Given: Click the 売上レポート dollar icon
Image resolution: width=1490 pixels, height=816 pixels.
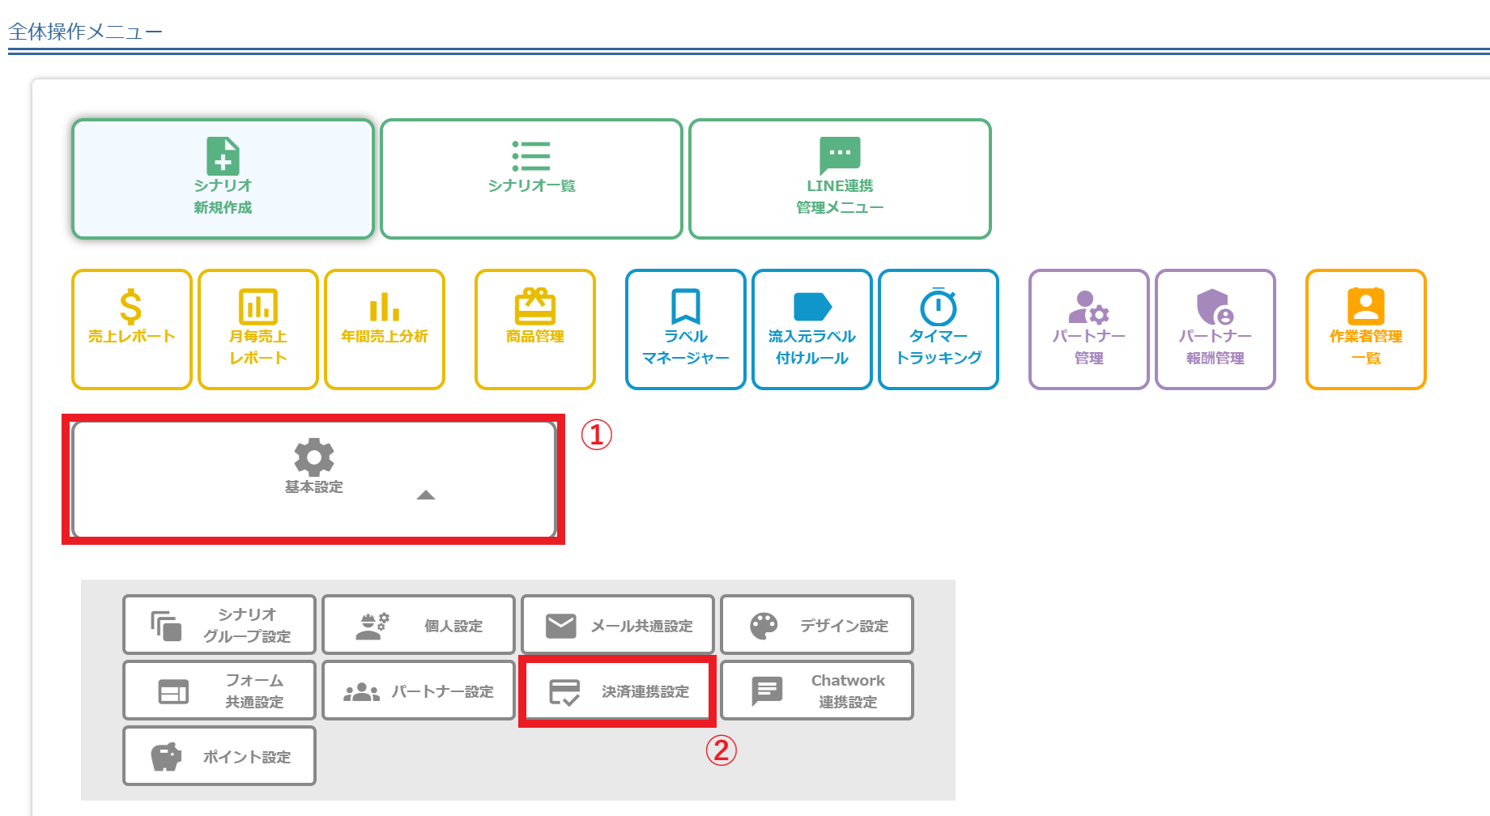Looking at the screenshot, I should click(131, 307).
